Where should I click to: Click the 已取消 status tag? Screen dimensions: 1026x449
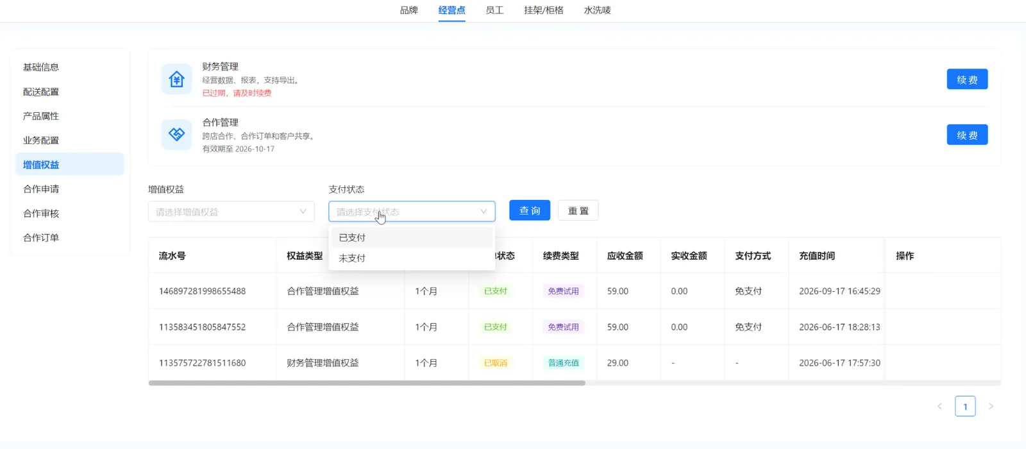496,363
